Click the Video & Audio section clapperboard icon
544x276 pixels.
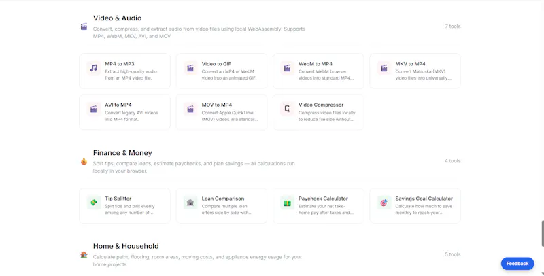pos(84,27)
